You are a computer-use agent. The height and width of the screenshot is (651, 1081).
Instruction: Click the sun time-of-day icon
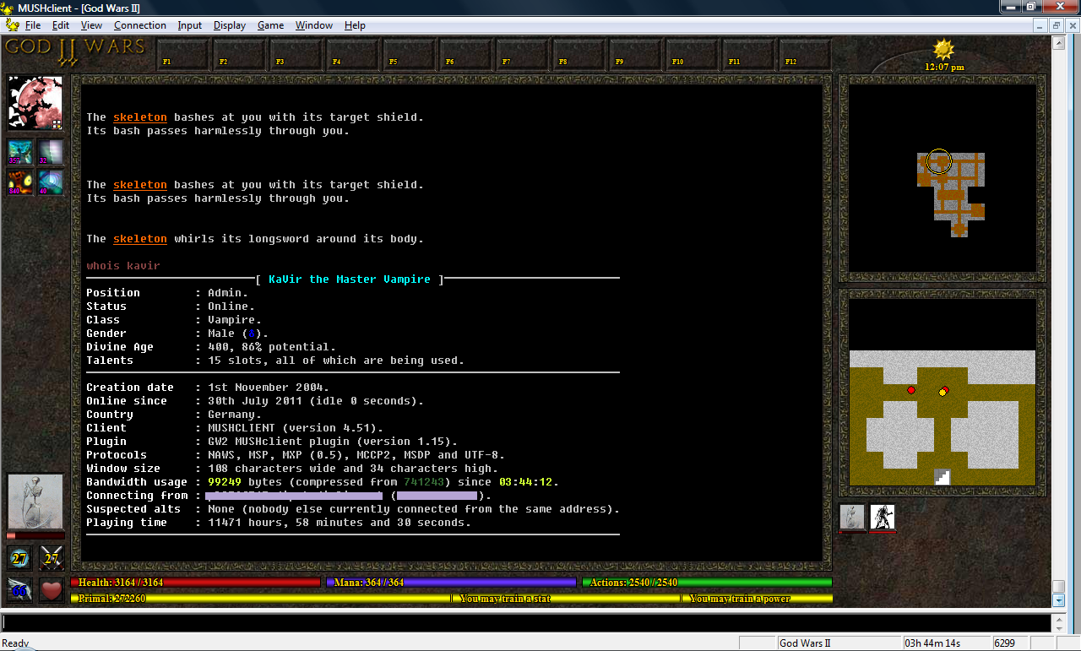pos(943,49)
